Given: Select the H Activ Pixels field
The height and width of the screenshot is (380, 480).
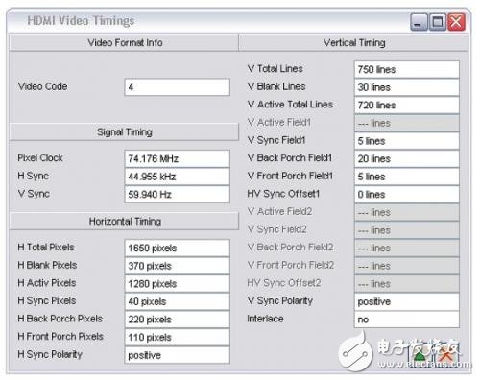Looking at the screenshot, I should (177, 284).
